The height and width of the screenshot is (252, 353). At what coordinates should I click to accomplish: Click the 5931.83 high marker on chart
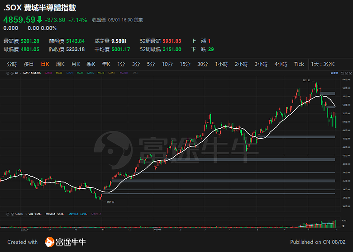[306, 80]
